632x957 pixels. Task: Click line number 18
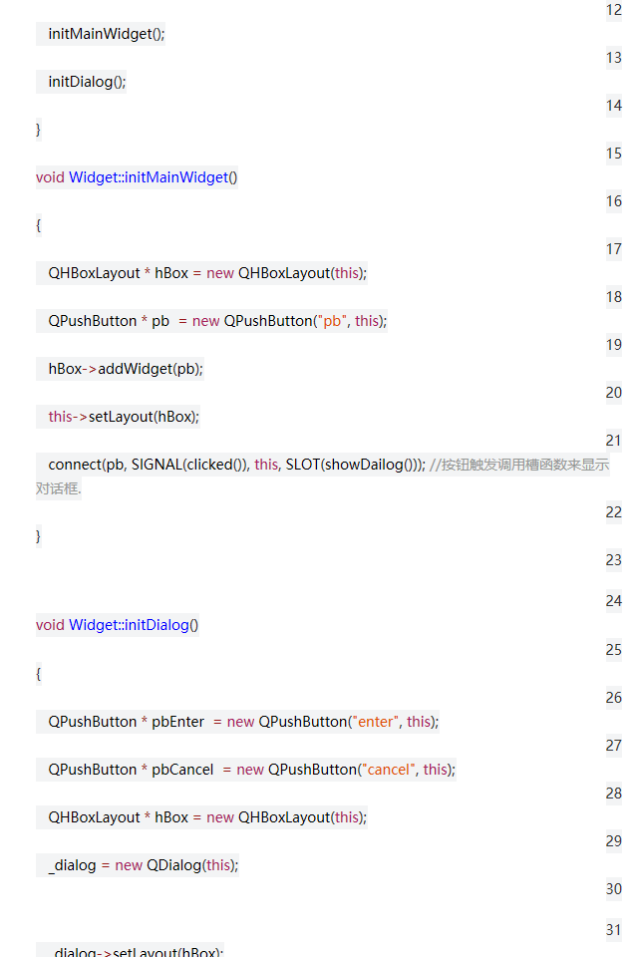click(614, 297)
